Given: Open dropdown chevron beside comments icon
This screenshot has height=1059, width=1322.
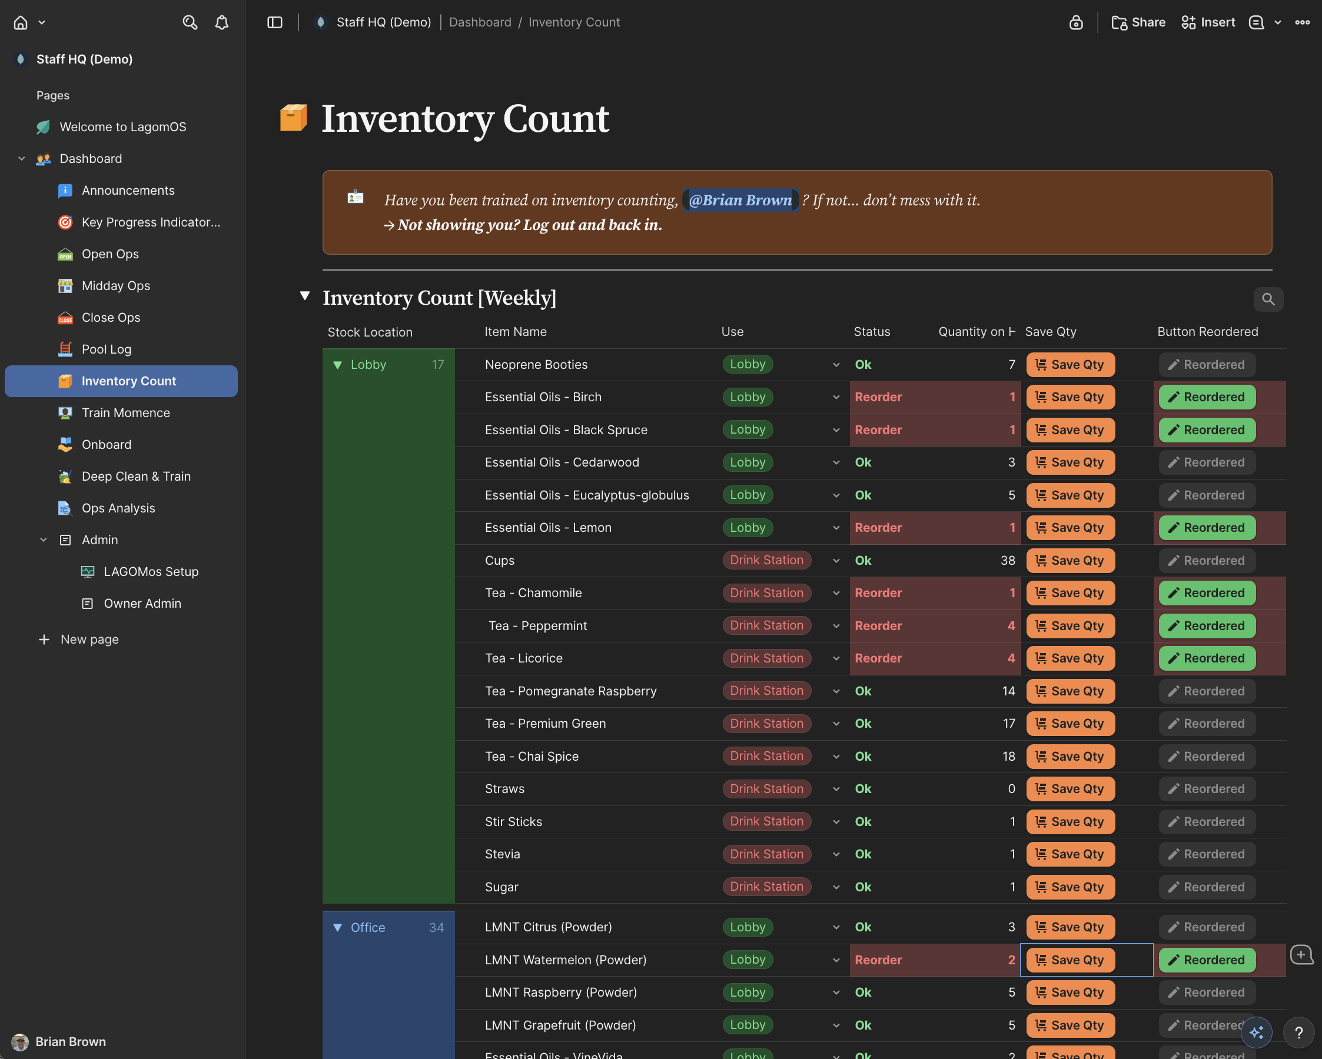Looking at the screenshot, I should pyautogui.click(x=1278, y=23).
